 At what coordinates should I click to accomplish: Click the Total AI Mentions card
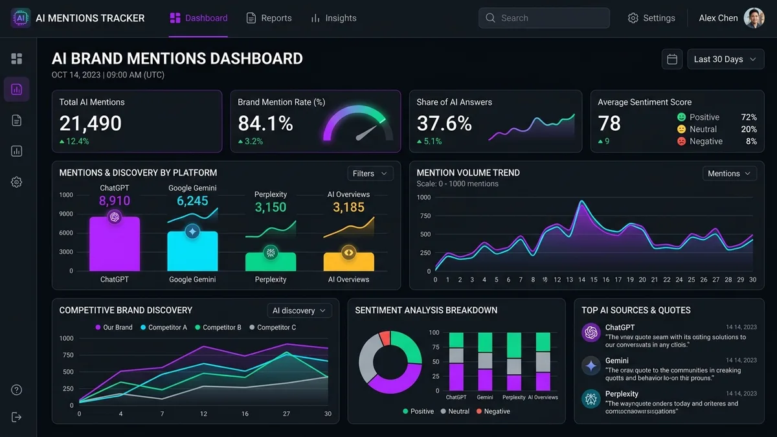[x=137, y=121]
